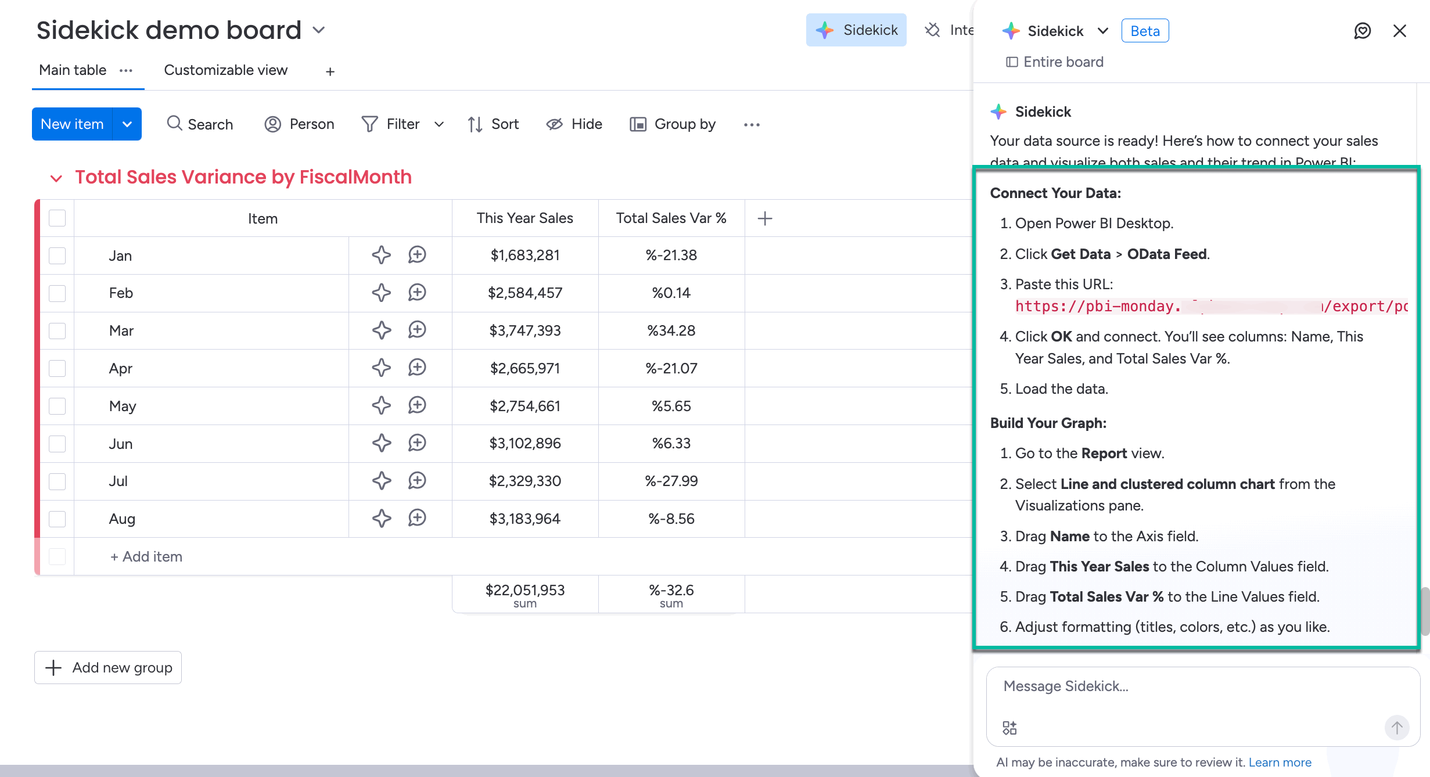Add a new column with the plus icon
1430x777 pixels.
[x=765, y=218]
